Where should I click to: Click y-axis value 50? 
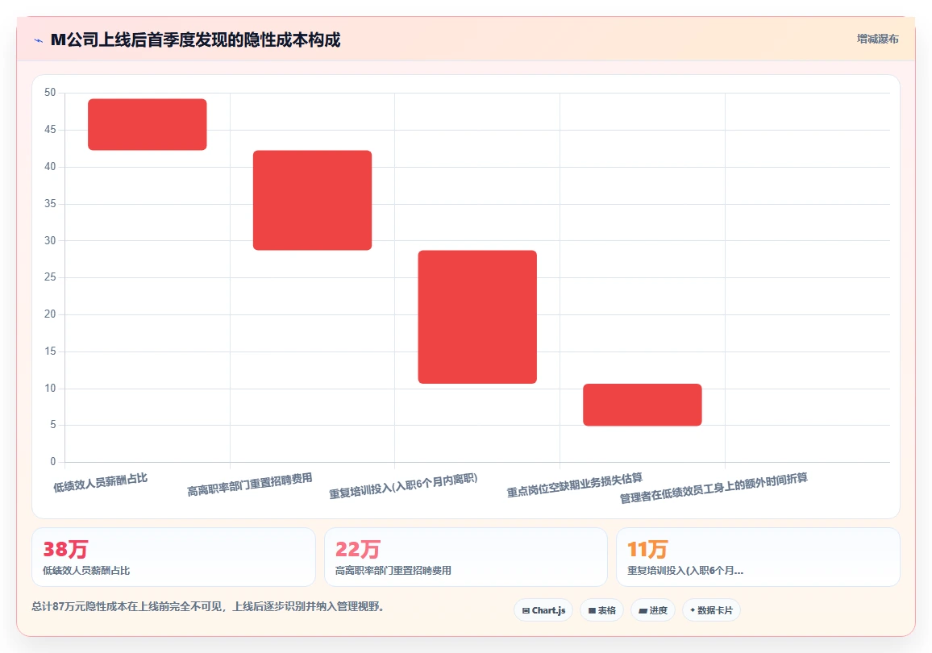[50, 93]
